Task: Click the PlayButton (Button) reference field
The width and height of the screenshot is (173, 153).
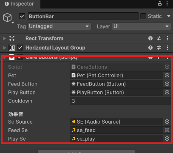Action: (x=116, y=92)
